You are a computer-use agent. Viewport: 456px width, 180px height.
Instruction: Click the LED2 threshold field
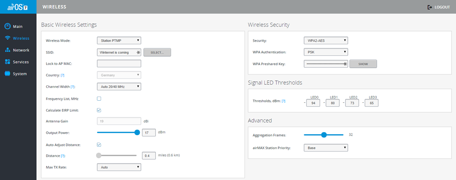pyautogui.click(x=352, y=103)
